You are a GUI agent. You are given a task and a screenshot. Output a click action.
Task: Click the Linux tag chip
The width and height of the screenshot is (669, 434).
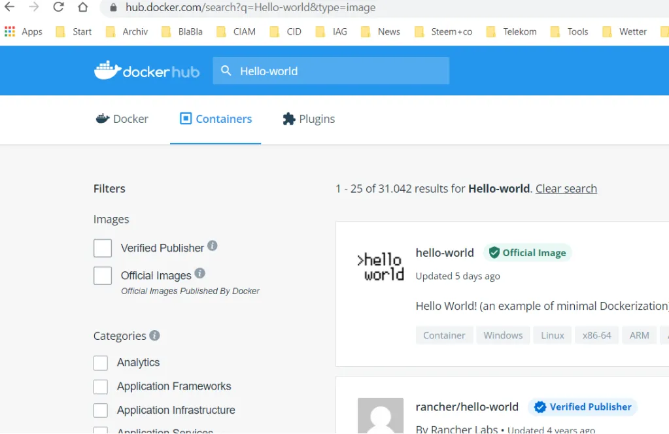(x=553, y=335)
